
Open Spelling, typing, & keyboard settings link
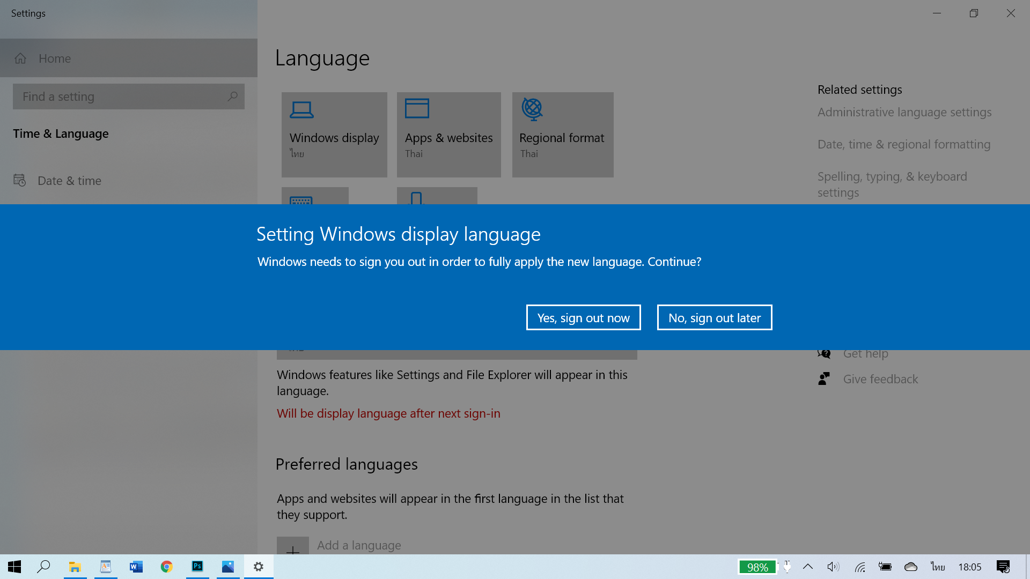click(892, 184)
